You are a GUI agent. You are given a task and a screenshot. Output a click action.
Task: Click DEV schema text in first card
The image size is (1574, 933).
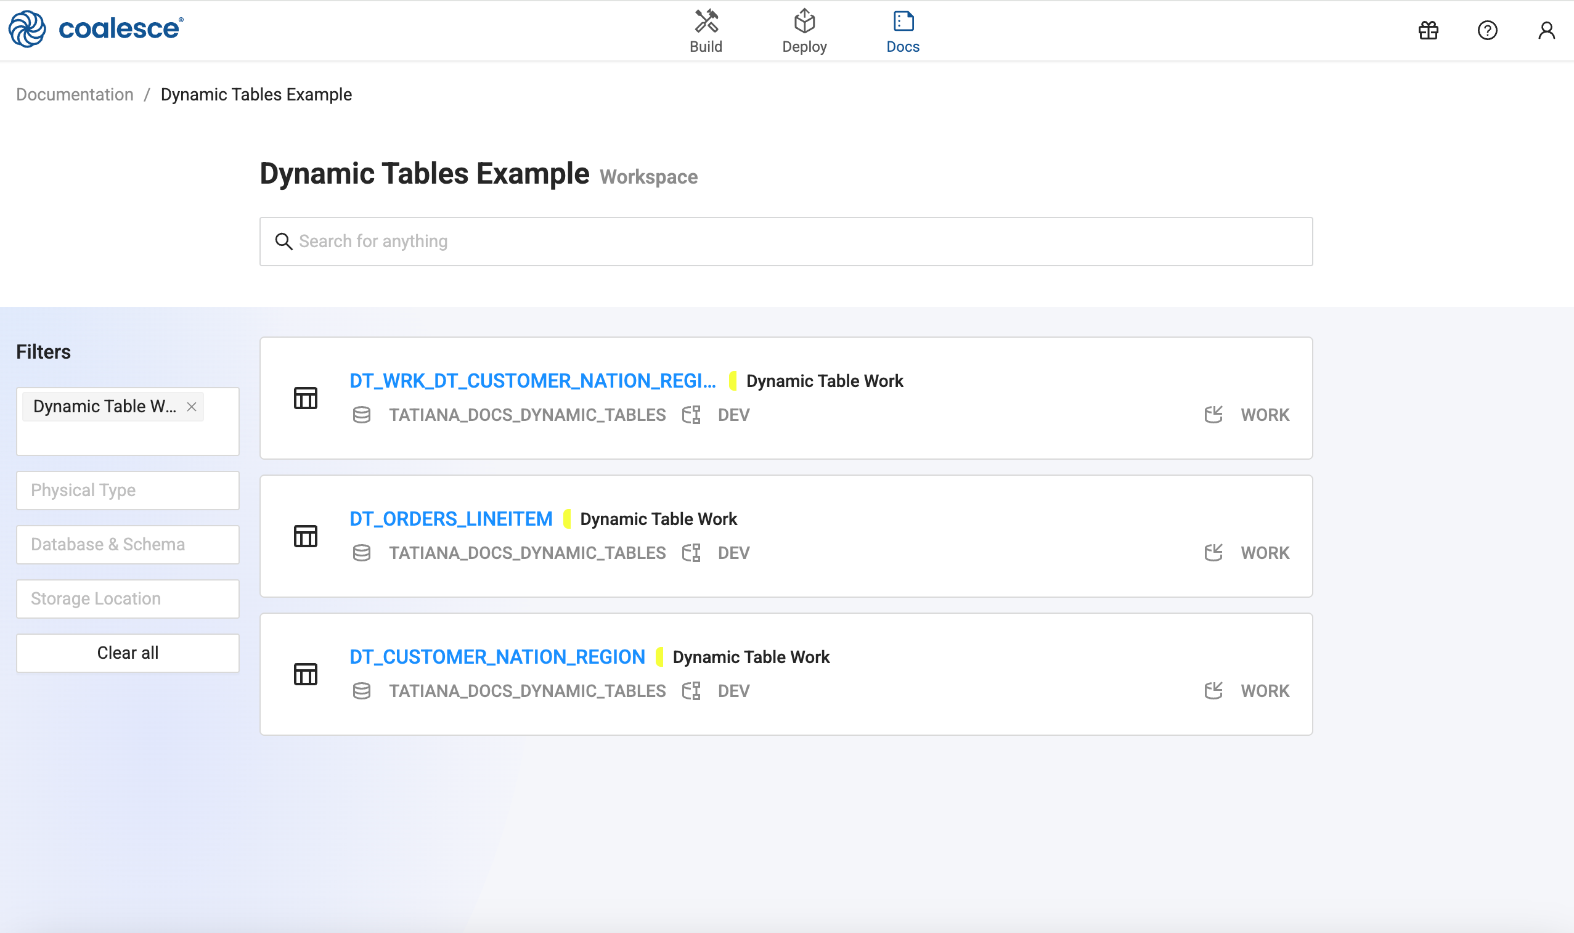click(733, 415)
